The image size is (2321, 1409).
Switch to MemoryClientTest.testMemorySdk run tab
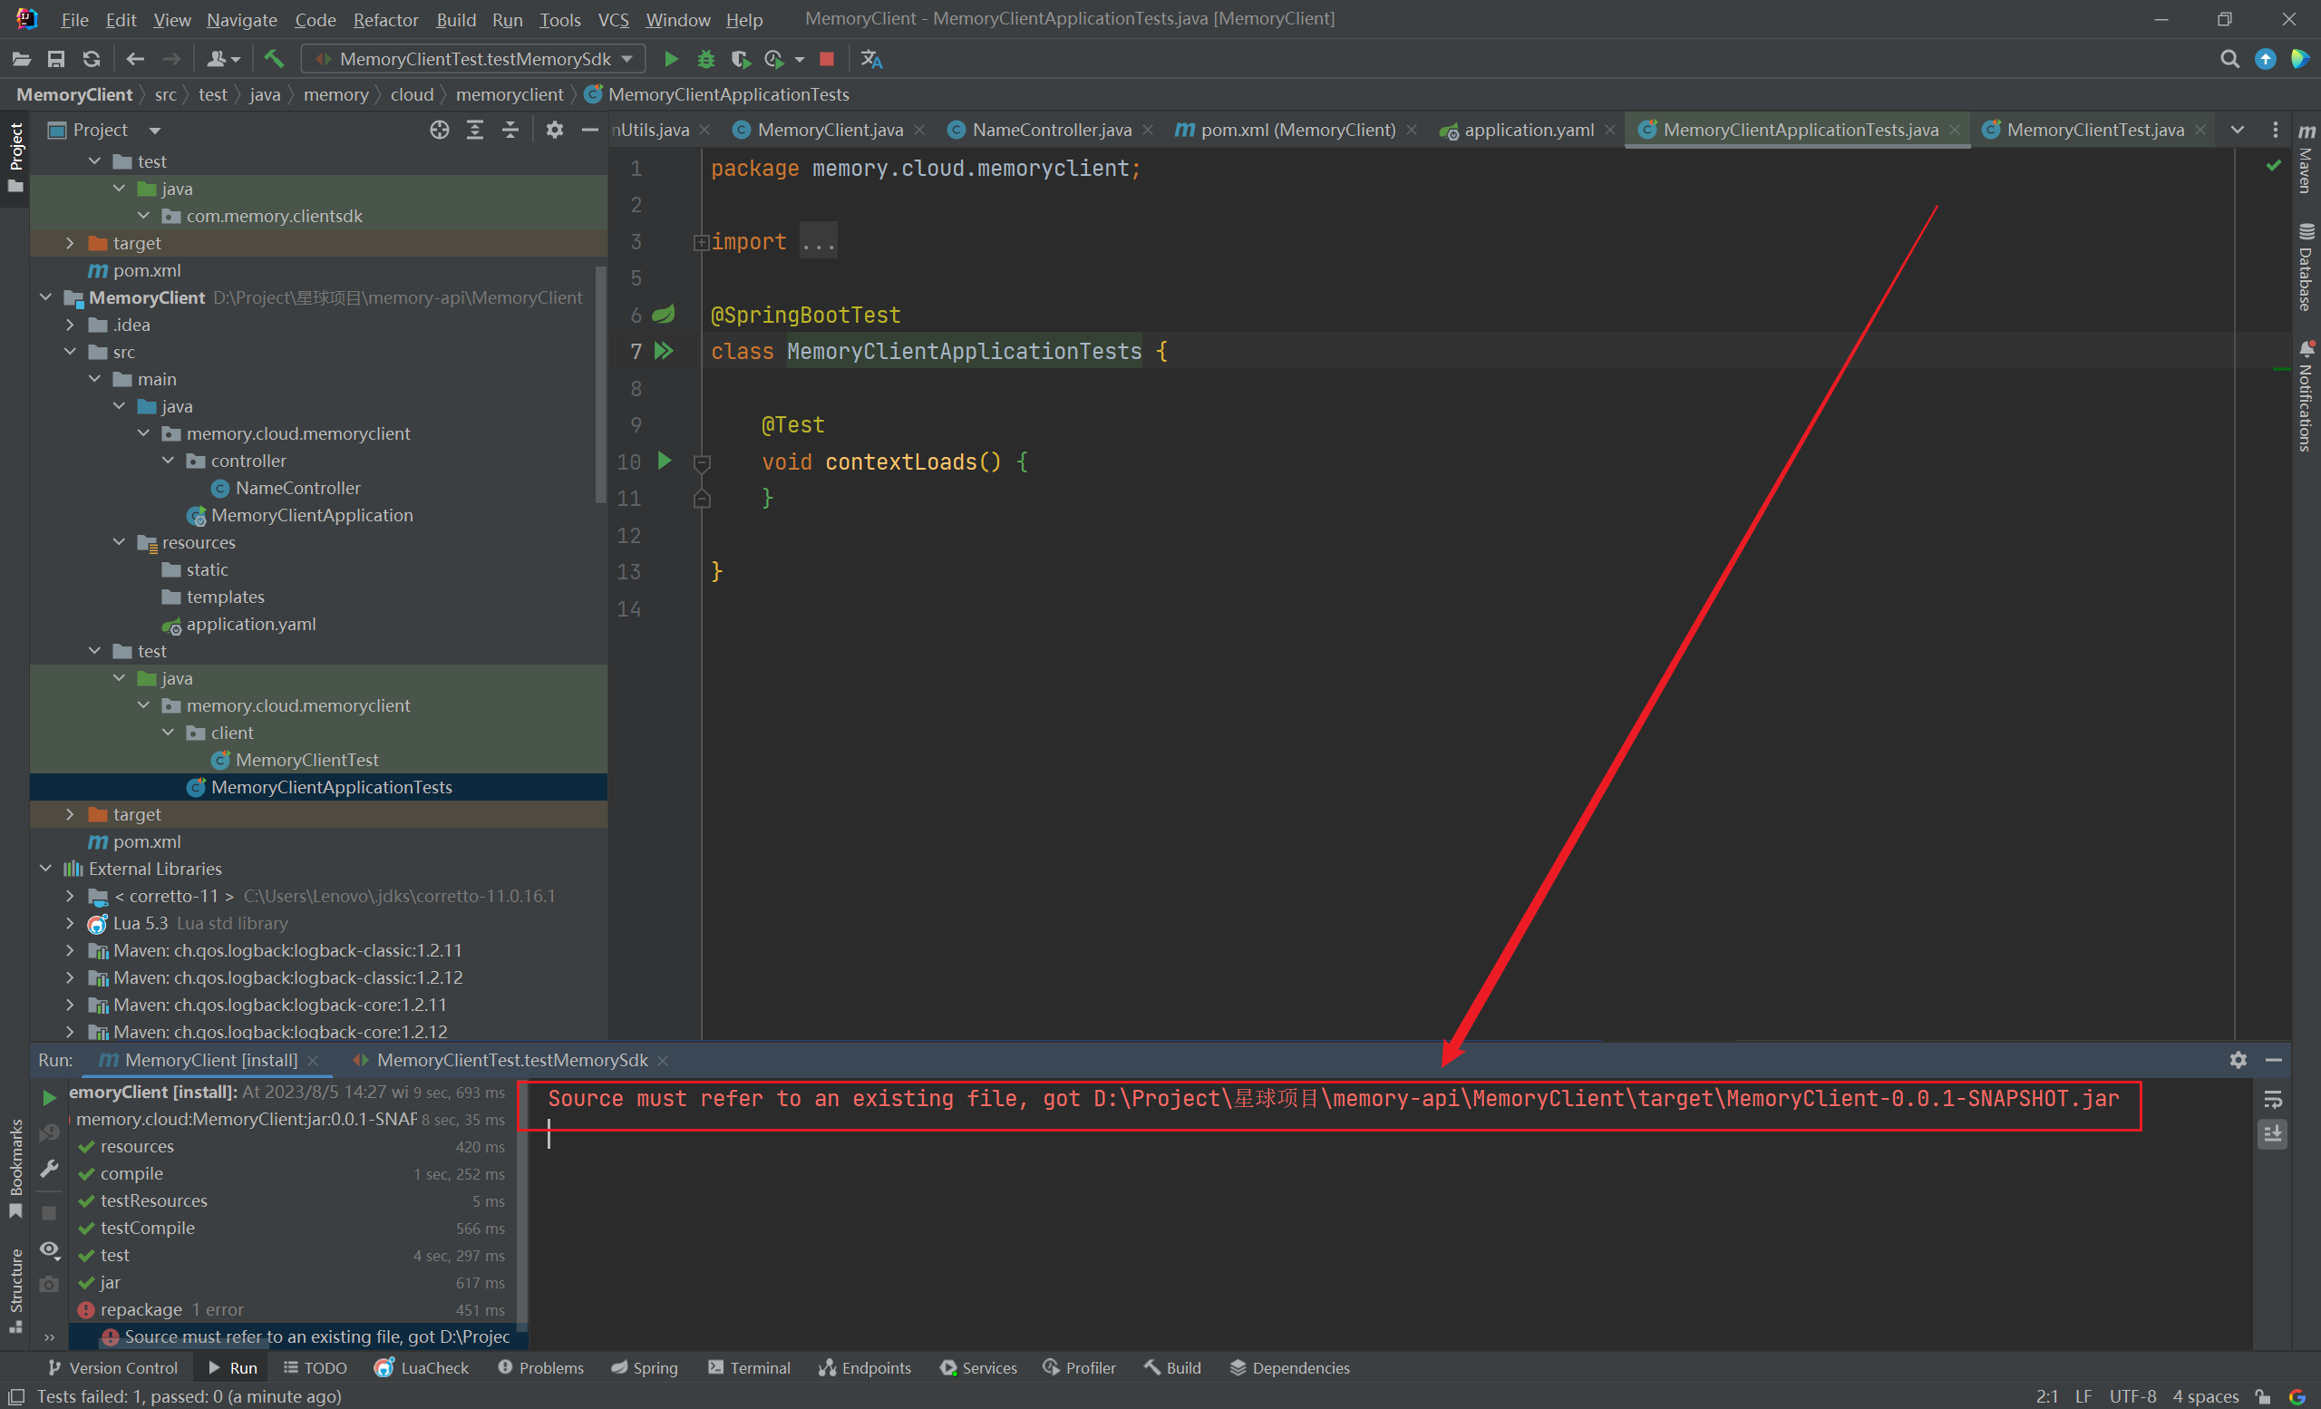point(511,1060)
